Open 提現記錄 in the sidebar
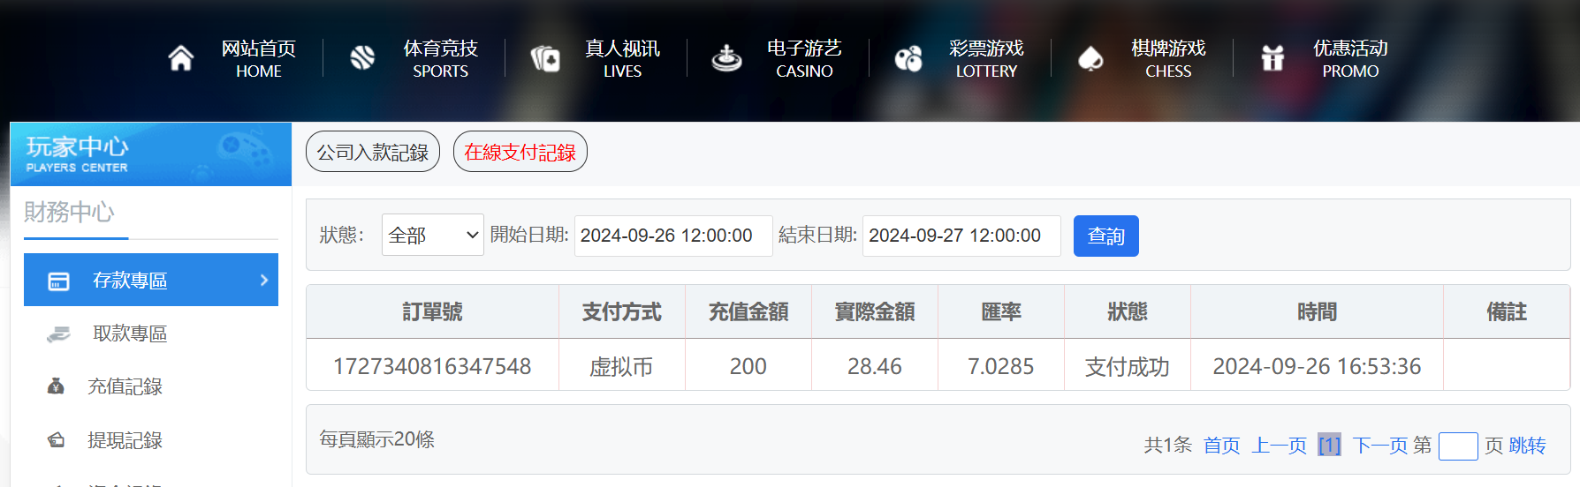Viewport: 1580px width, 487px height. [125, 440]
